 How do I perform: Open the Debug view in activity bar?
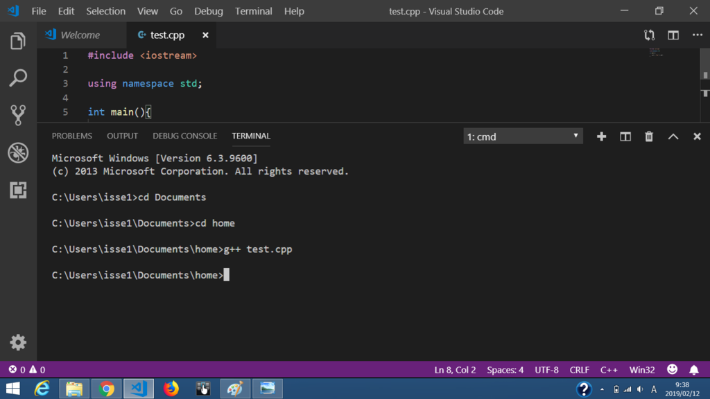pyautogui.click(x=18, y=153)
